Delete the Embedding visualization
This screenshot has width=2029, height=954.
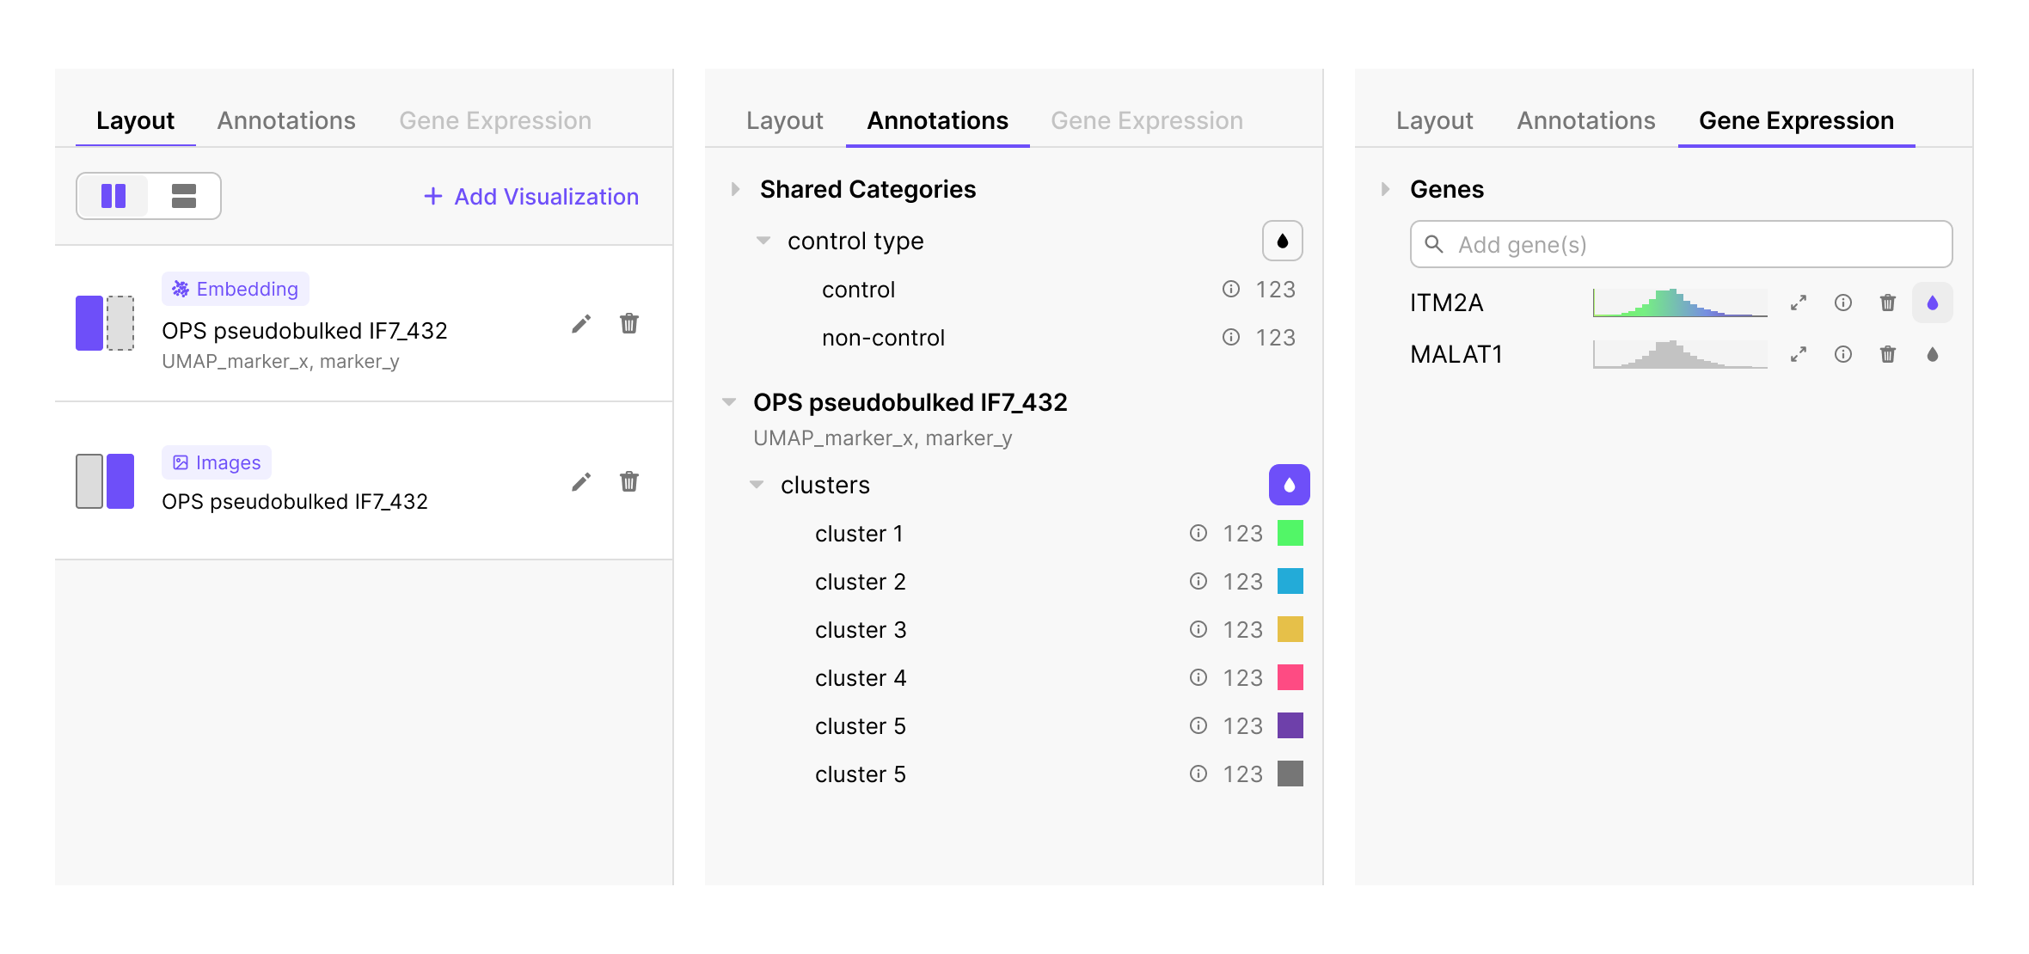629,323
